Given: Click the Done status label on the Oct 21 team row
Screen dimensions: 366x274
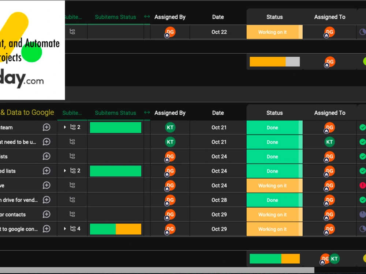Looking at the screenshot, I should (x=274, y=127).
